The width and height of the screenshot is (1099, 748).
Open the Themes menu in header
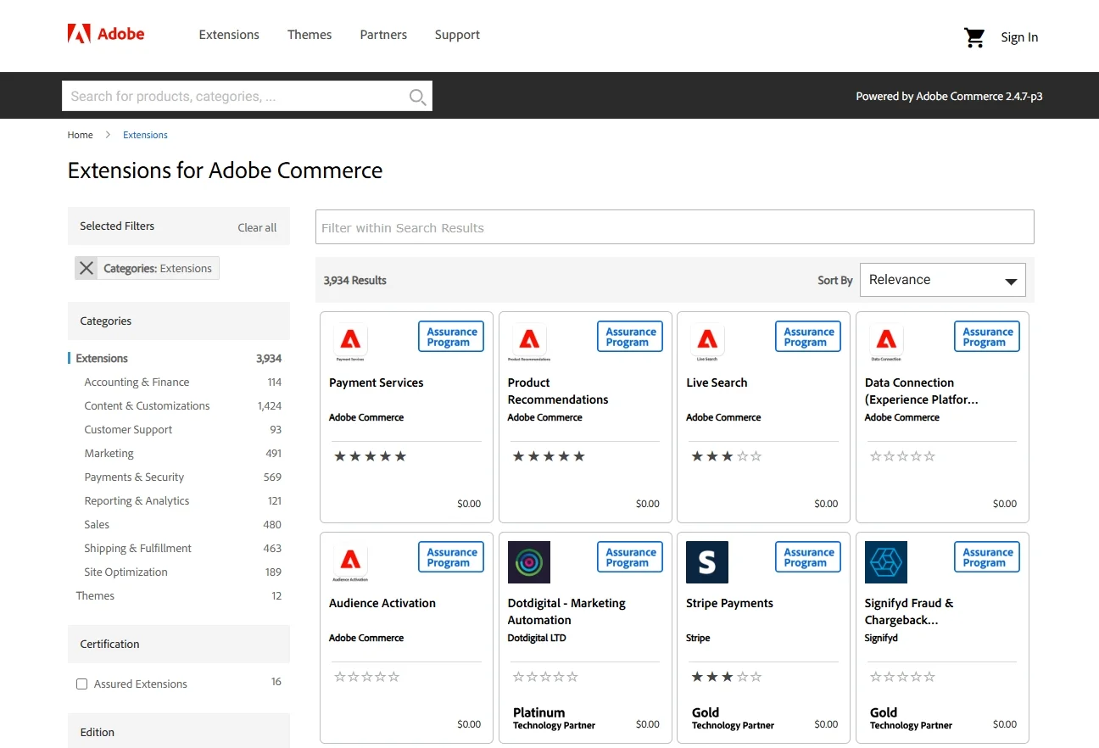[x=310, y=35]
